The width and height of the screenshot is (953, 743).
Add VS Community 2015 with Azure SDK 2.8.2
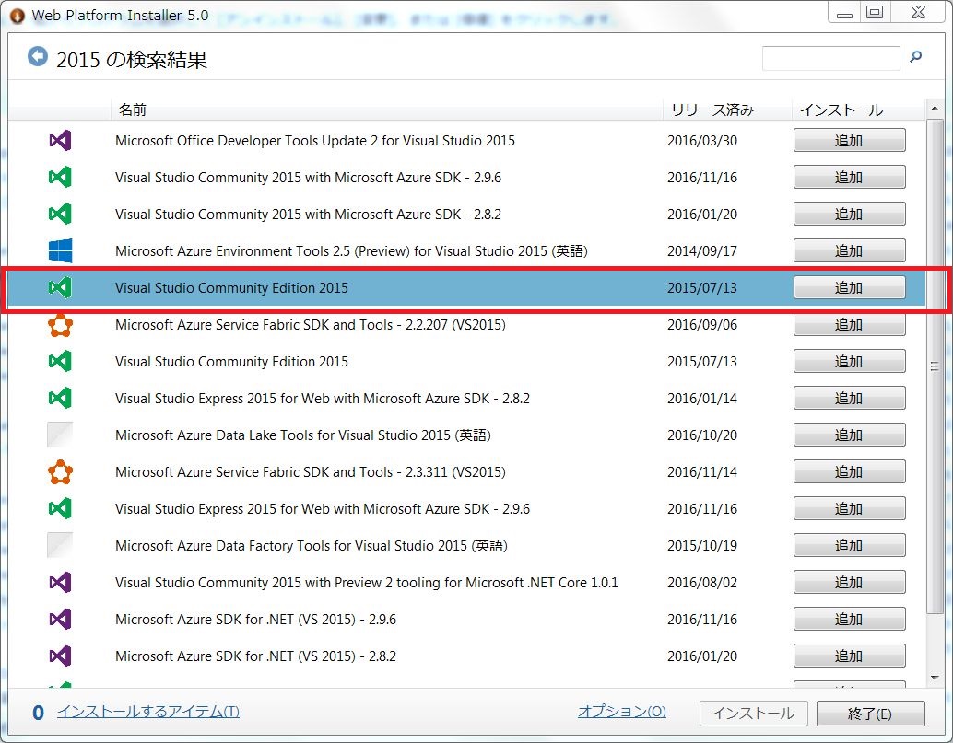(x=849, y=214)
